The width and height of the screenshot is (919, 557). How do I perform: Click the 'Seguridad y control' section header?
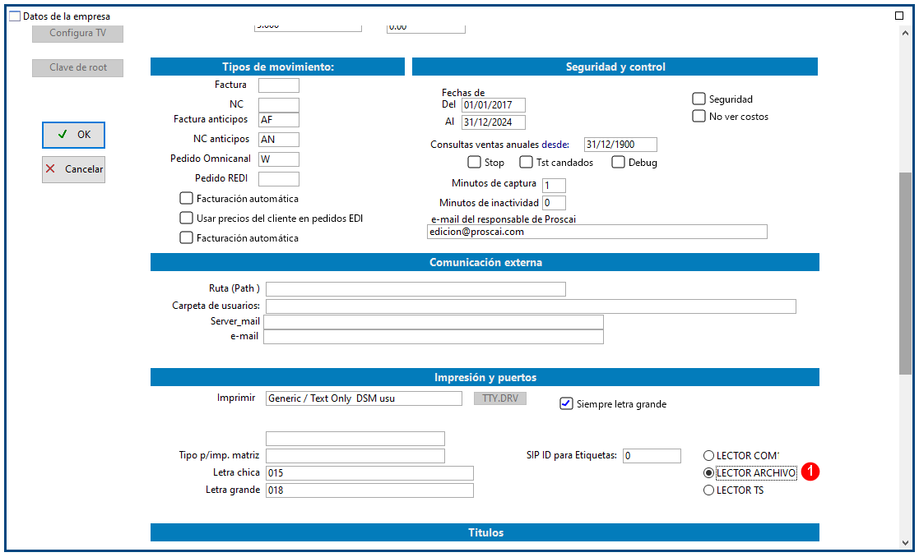tap(615, 67)
